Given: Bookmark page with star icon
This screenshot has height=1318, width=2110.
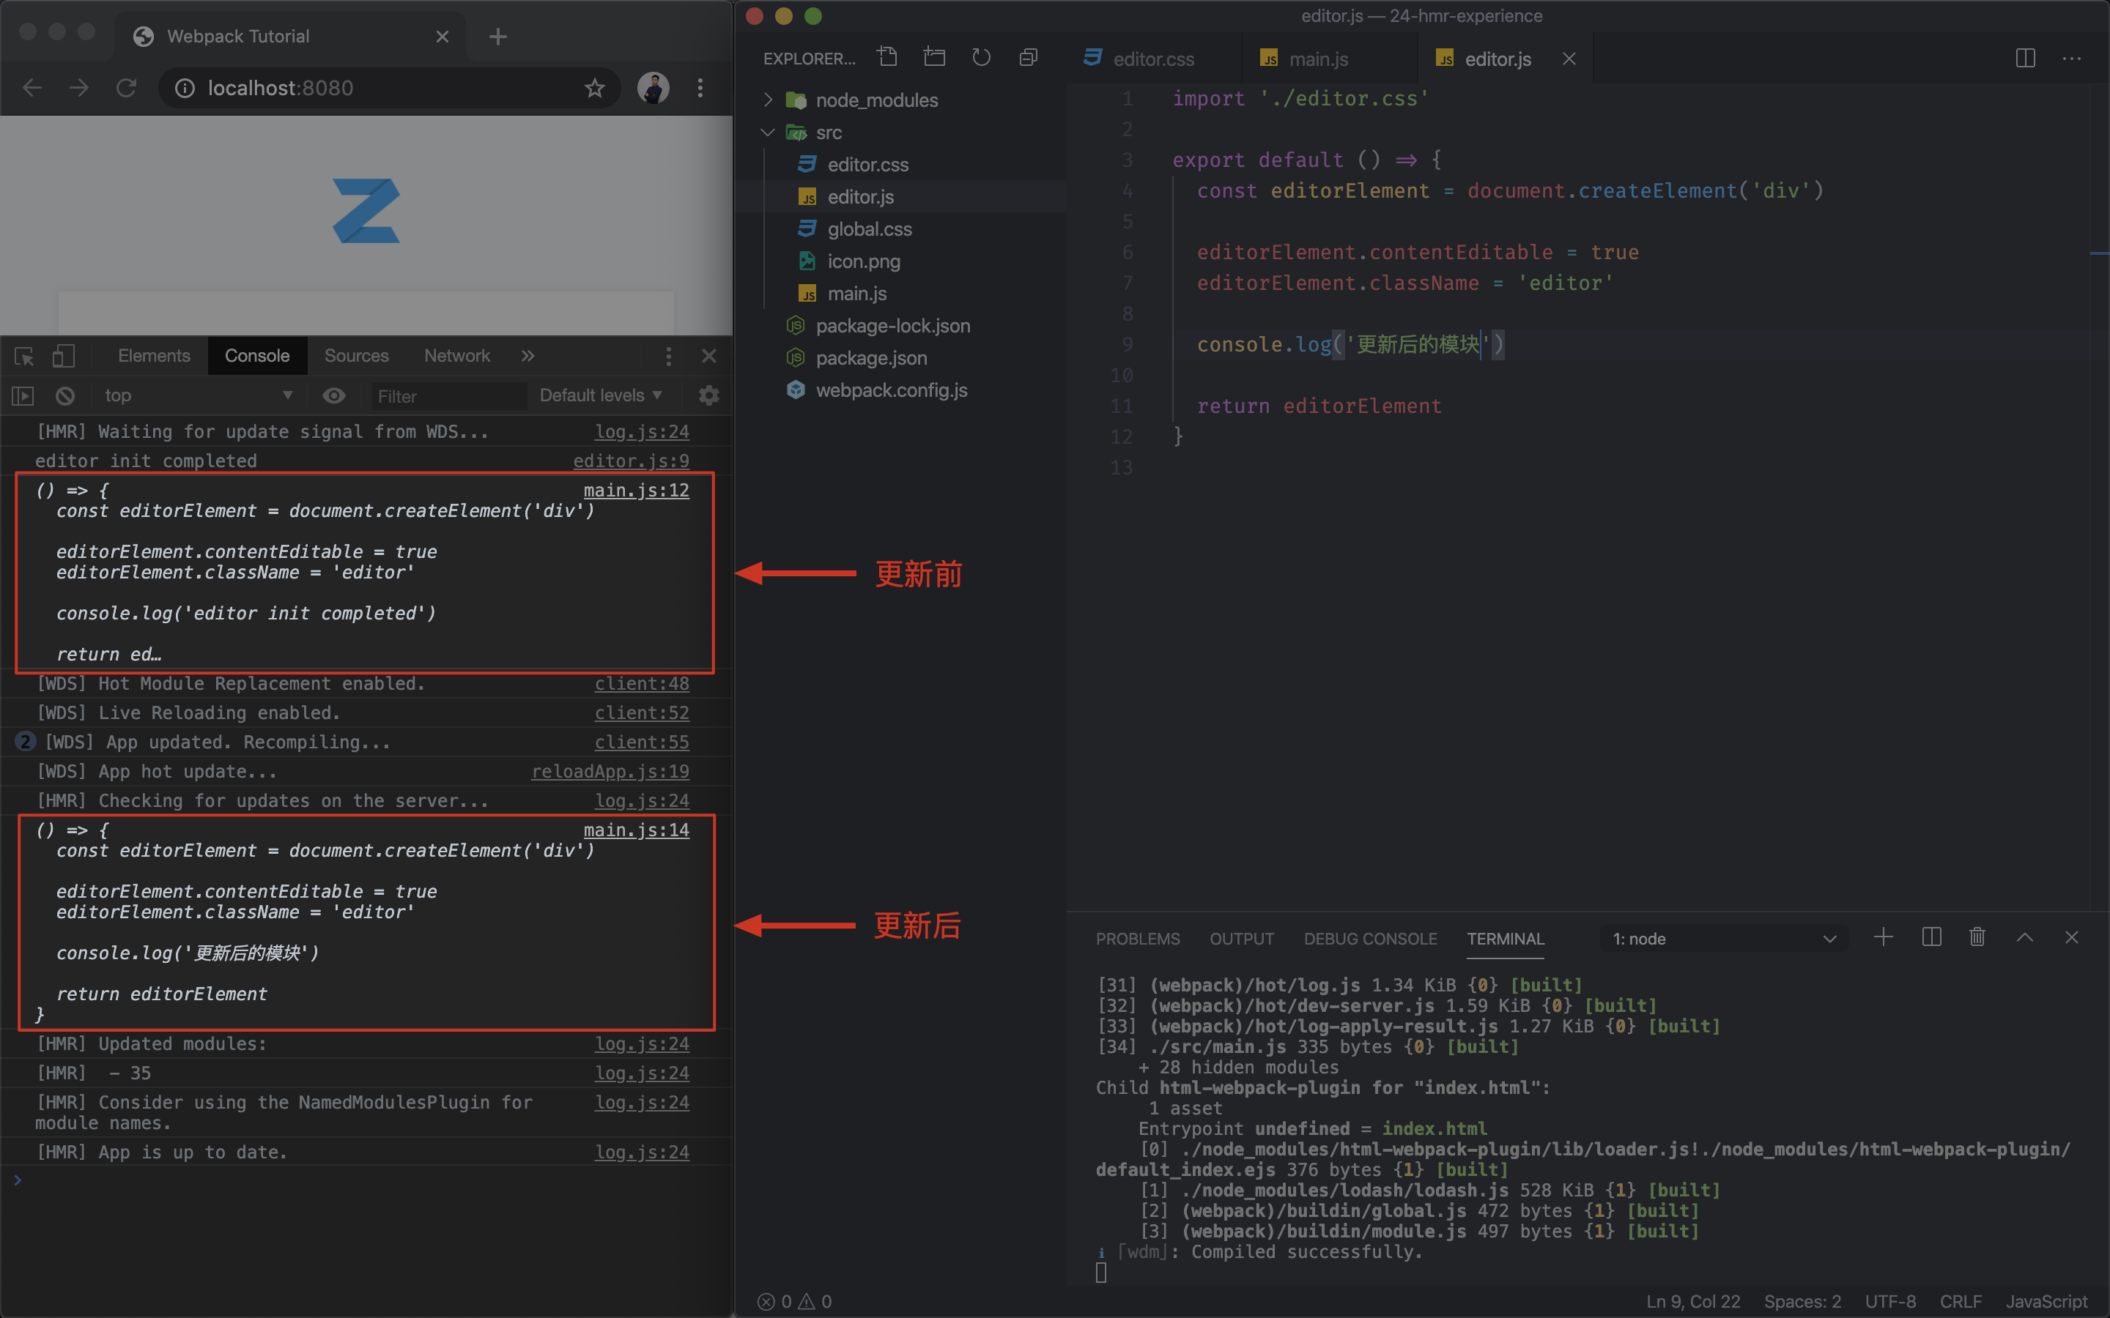Looking at the screenshot, I should (595, 88).
